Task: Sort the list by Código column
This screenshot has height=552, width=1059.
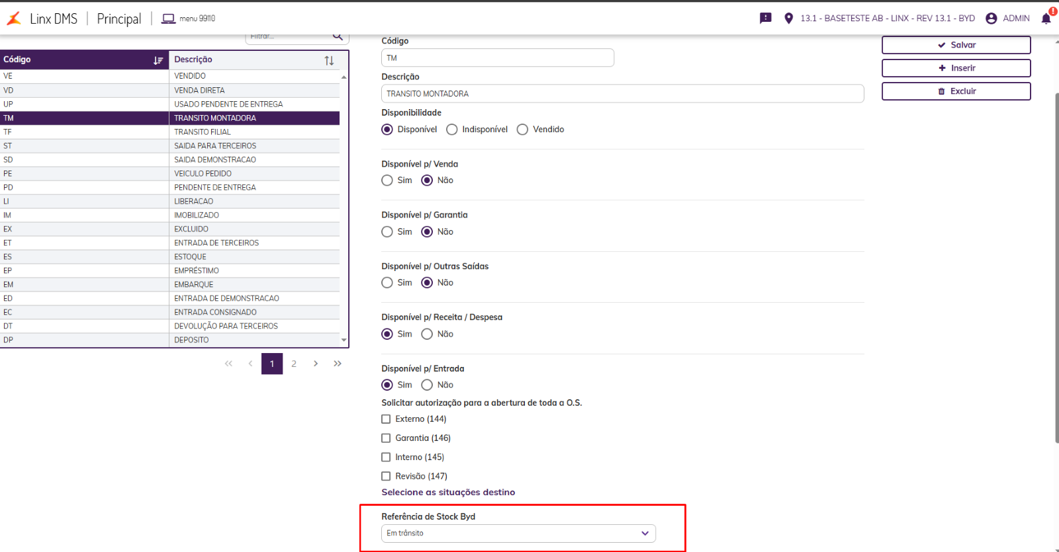Action: click(158, 60)
